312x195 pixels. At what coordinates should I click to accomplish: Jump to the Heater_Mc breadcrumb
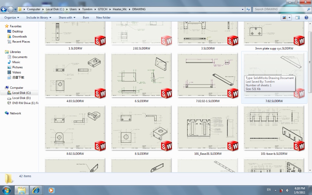coord(120,9)
